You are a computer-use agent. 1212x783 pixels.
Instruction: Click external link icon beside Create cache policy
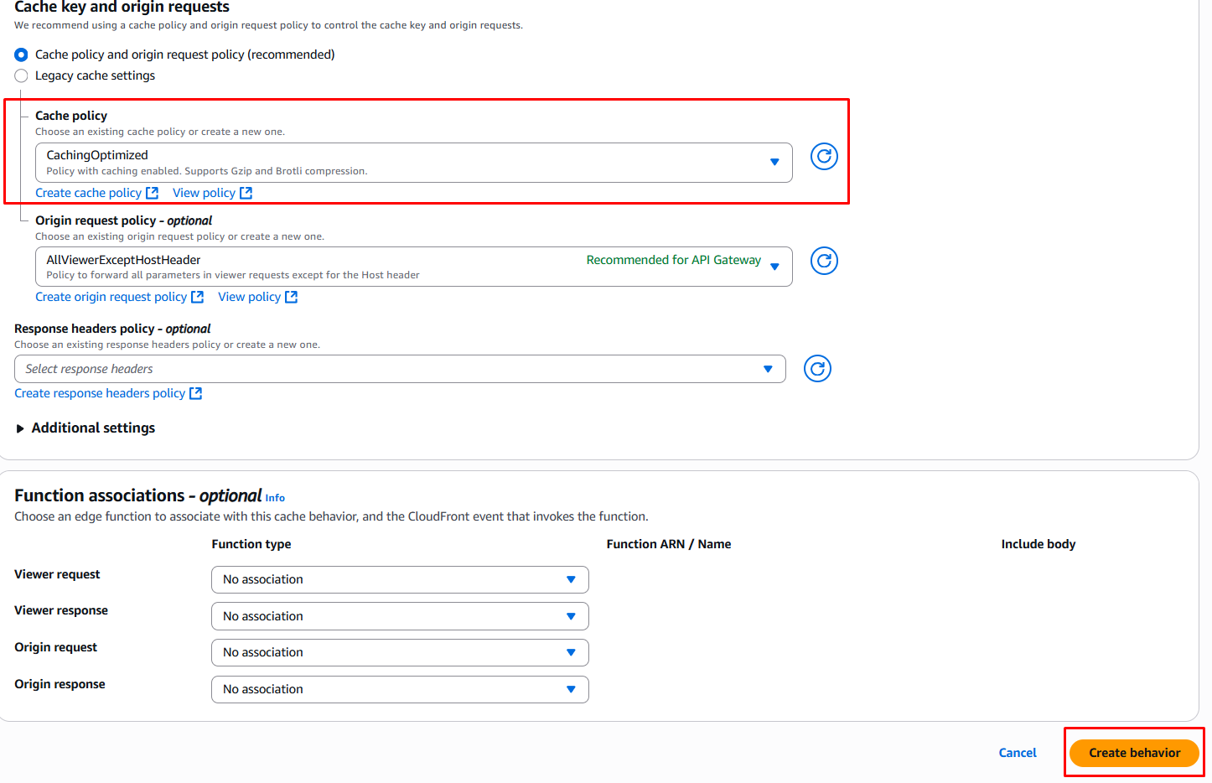click(x=152, y=193)
